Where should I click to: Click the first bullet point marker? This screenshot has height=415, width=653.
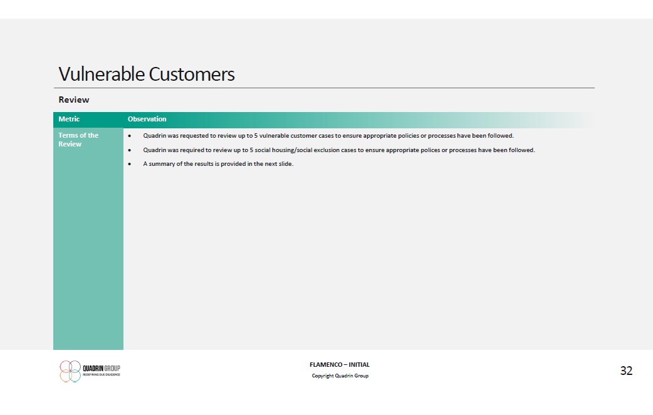pos(129,136)
